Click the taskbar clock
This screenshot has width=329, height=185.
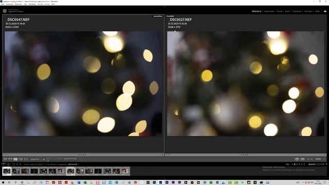pyautogui.click(x=318, y=182)
